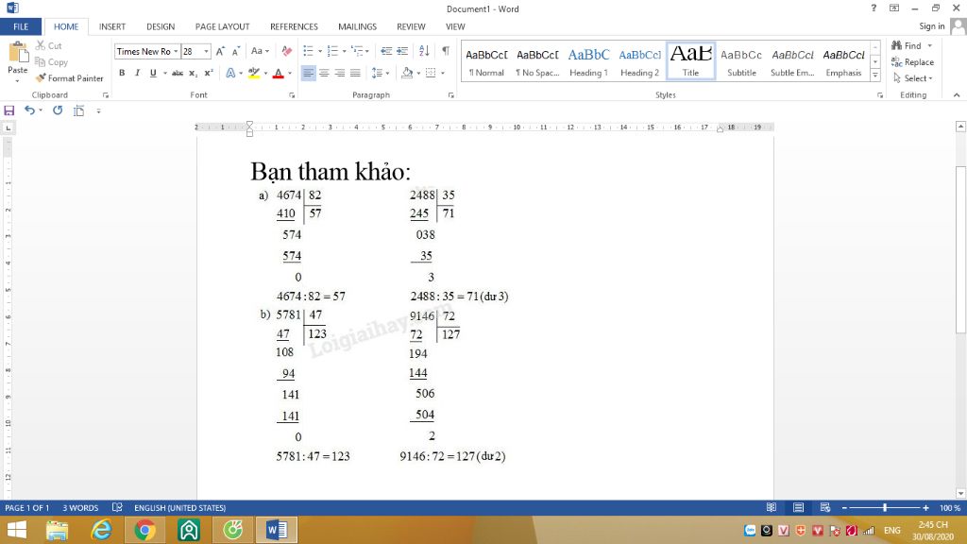This screenshot has height=544, width=967.
Task: Clear all formatting eraser icon
Action: [287, 51]
